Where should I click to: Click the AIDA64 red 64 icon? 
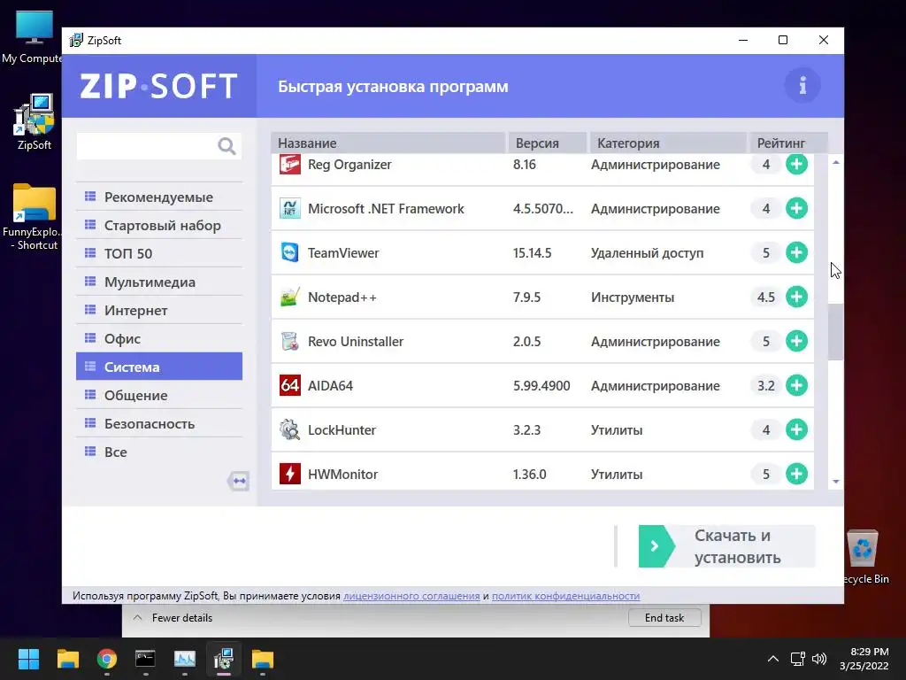tap(290, 386)
